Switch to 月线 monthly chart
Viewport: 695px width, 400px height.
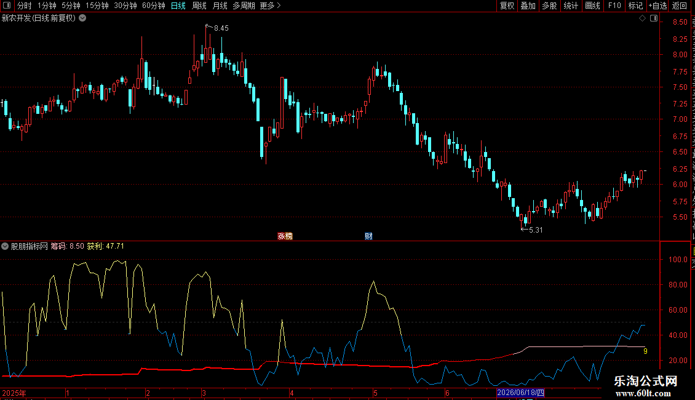tap(220, 6)
